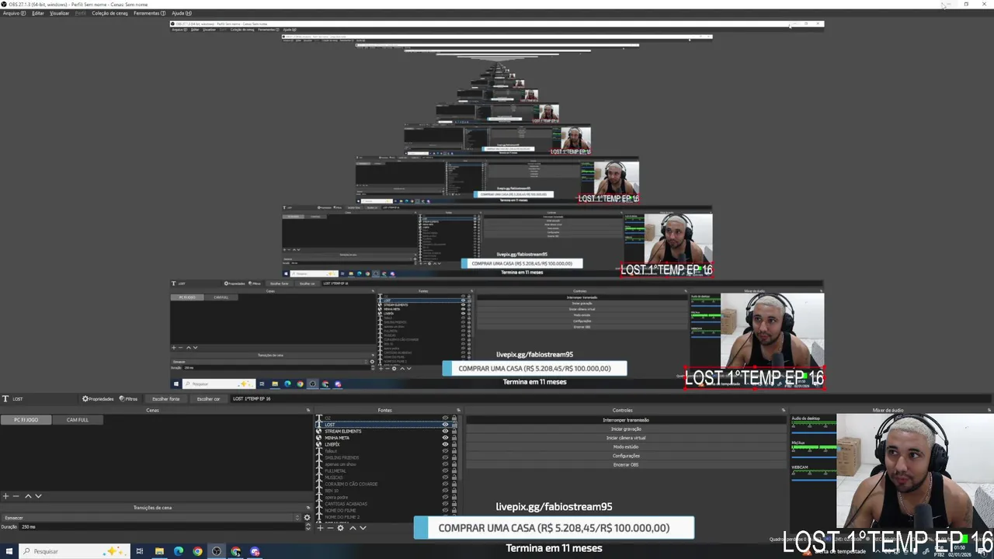The height and width of the screenshot is (559, 994).
Task: Toggle lock on OZ source
Action: tap(454, 418)
